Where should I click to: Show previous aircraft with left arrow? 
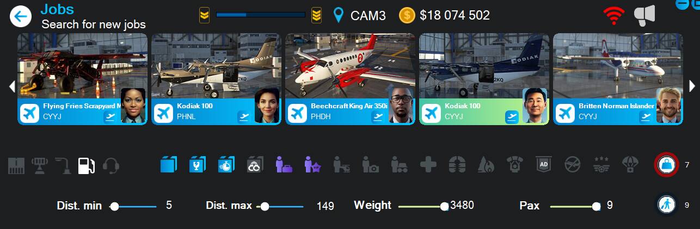pos(11,86)
